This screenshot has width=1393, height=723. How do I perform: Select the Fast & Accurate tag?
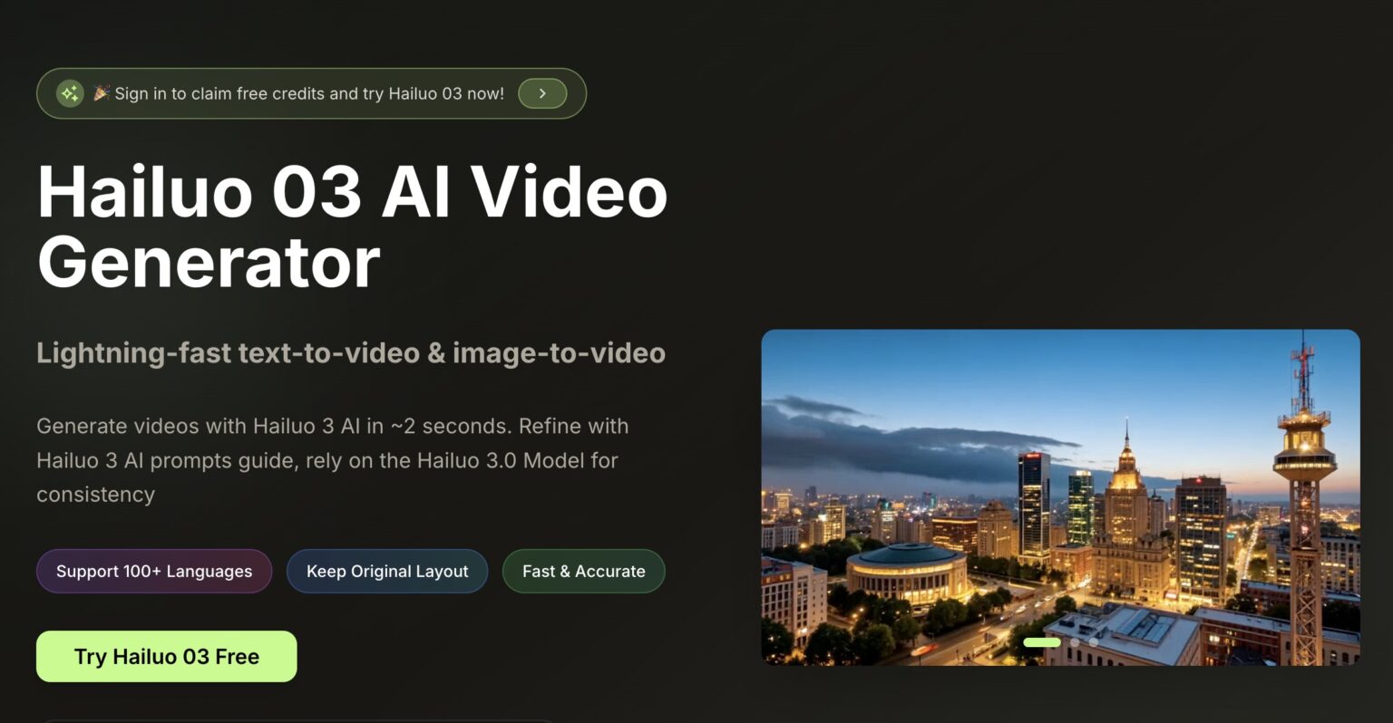coord(584,571)
